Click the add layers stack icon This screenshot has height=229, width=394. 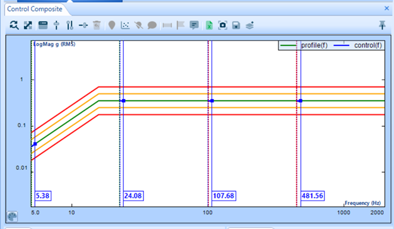point(249,25)
